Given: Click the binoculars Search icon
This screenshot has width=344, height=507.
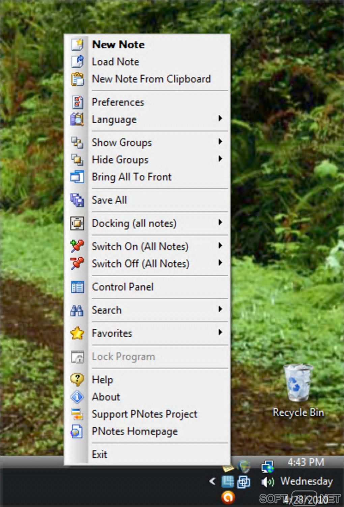Looking at the screenshot, I should [x=77, y=310].
